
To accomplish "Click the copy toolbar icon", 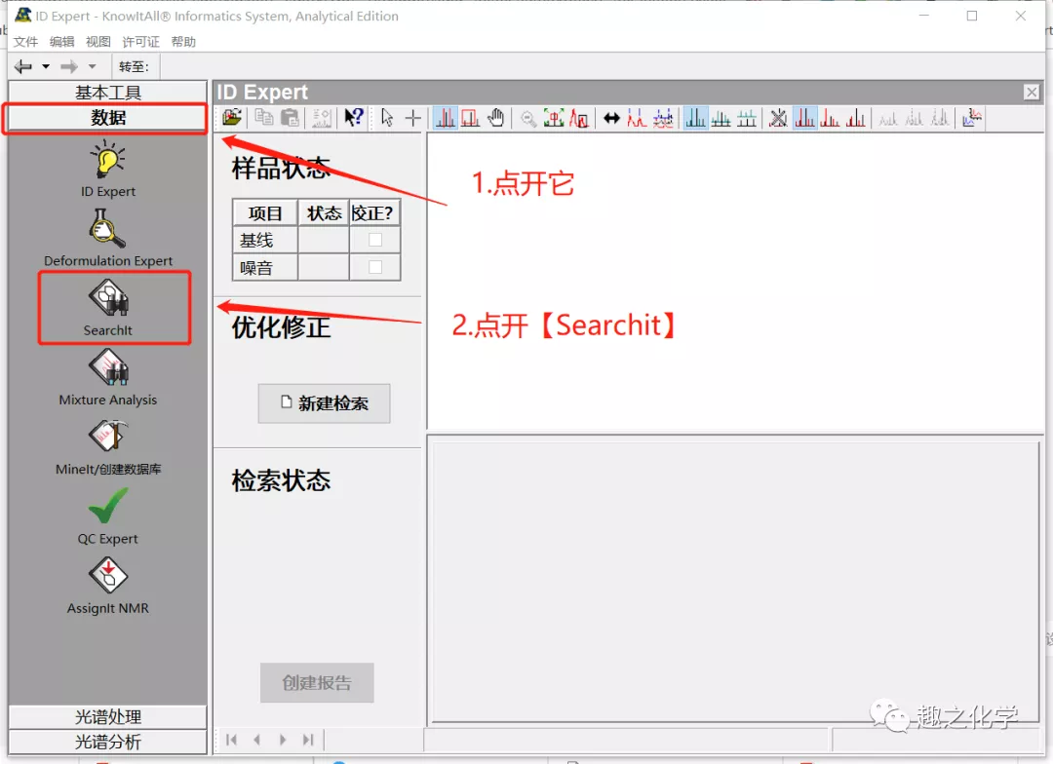I will tap(264, 118).
